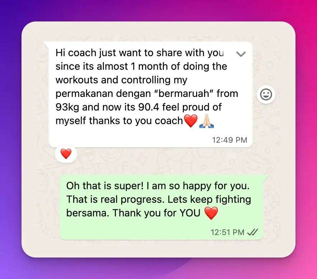Click the praying hands emoji in the message
Image resolution: width=317 pixels, height=279 pixels.
coord(207,121)
